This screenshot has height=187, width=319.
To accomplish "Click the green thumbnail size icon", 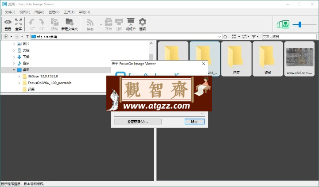I will pyautogui.click(x=283, y=25).
